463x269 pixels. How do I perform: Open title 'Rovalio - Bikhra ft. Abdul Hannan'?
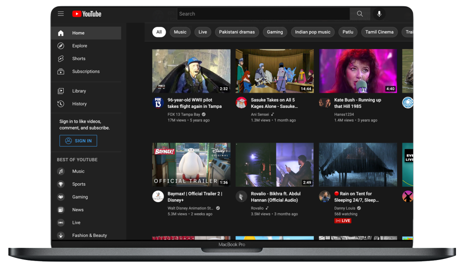276,197
